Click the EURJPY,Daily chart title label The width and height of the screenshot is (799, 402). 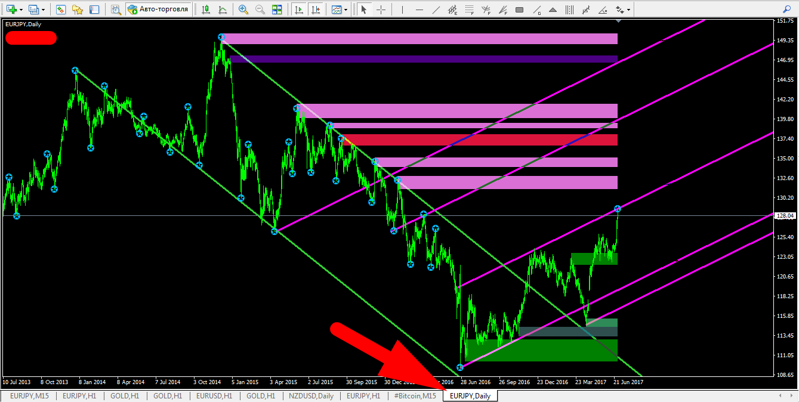(24, 24)
